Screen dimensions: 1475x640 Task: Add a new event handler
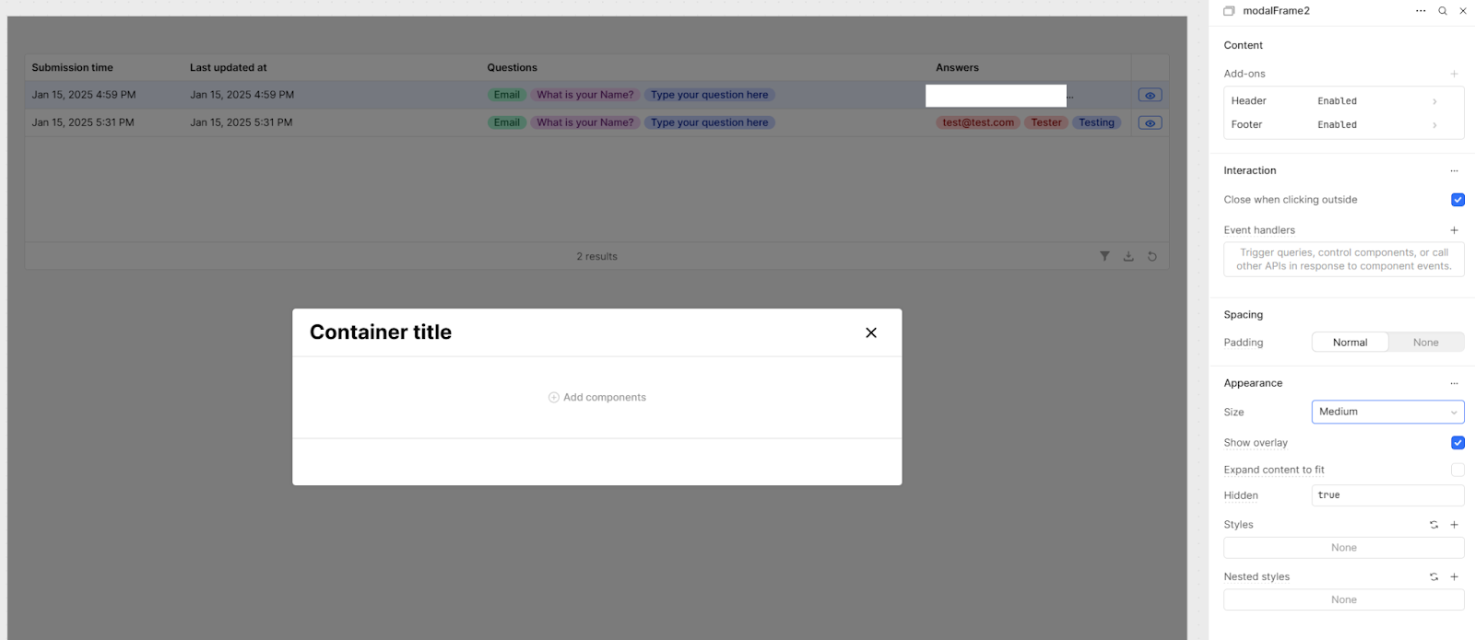[x=1454, y=230]
